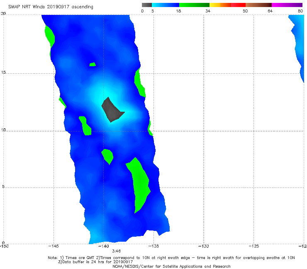Click the color bar label "34"
Viewport: 307px width, 269px height.
(208, 11)
